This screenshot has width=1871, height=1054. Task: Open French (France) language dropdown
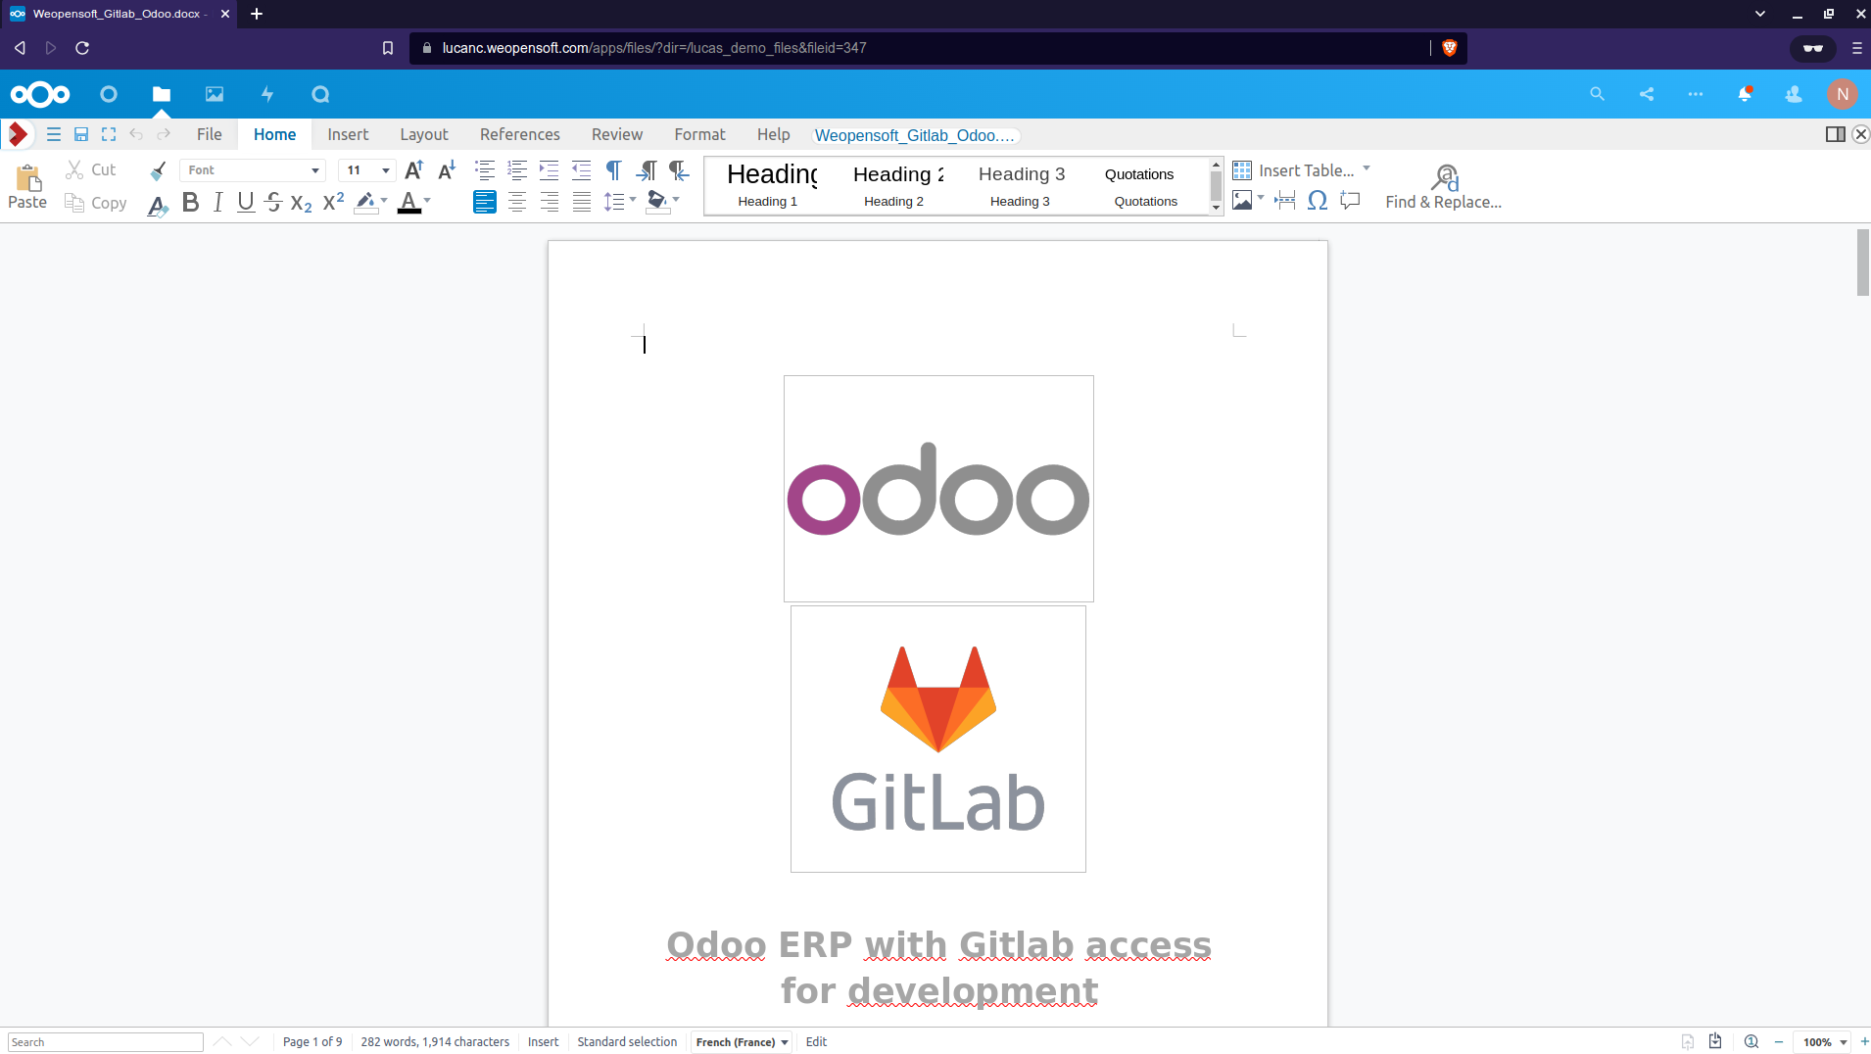(x=742, y=1042)
